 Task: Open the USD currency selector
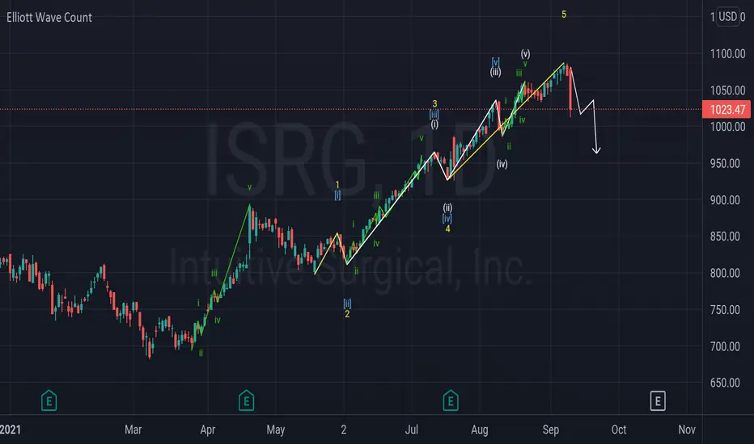(727, 17)
